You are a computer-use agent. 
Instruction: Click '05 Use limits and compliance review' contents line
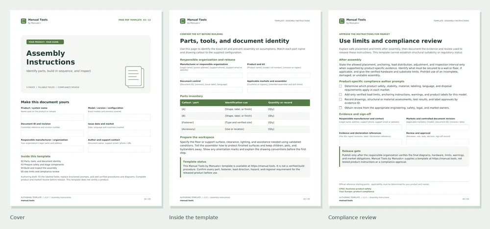tap(40, 172)
